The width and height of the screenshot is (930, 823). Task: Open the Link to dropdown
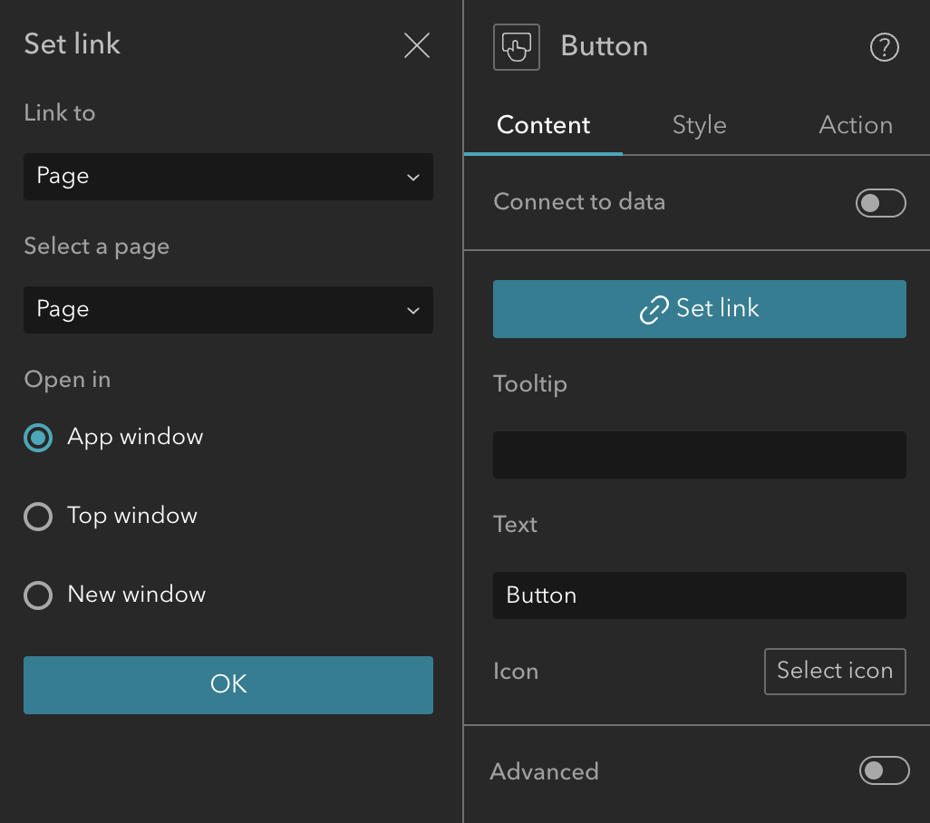click(228, 177)
